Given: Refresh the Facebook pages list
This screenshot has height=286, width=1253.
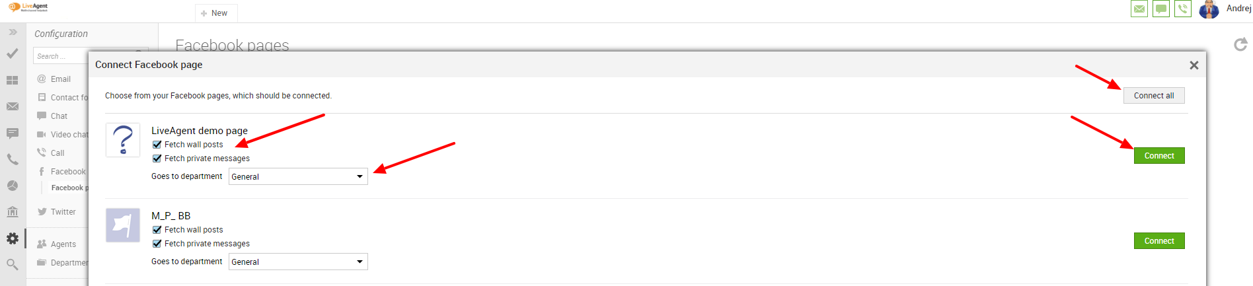Looking at the screenshot, I should pyautogui.click(x=1240, y=44).
